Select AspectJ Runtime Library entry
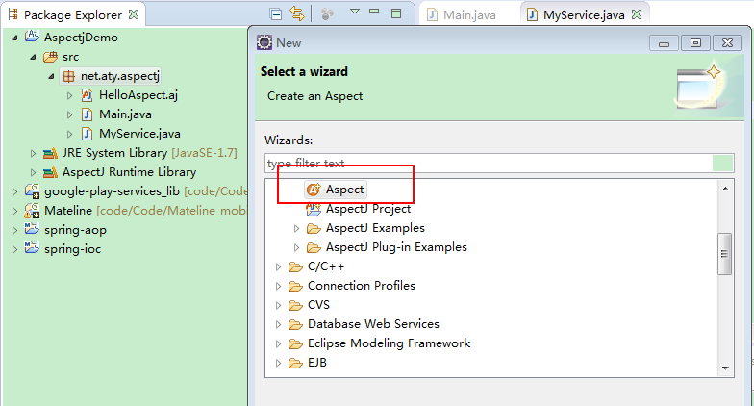754x406 pixels. point(129,172)
